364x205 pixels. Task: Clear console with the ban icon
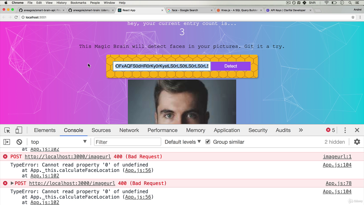click(19, 142)
